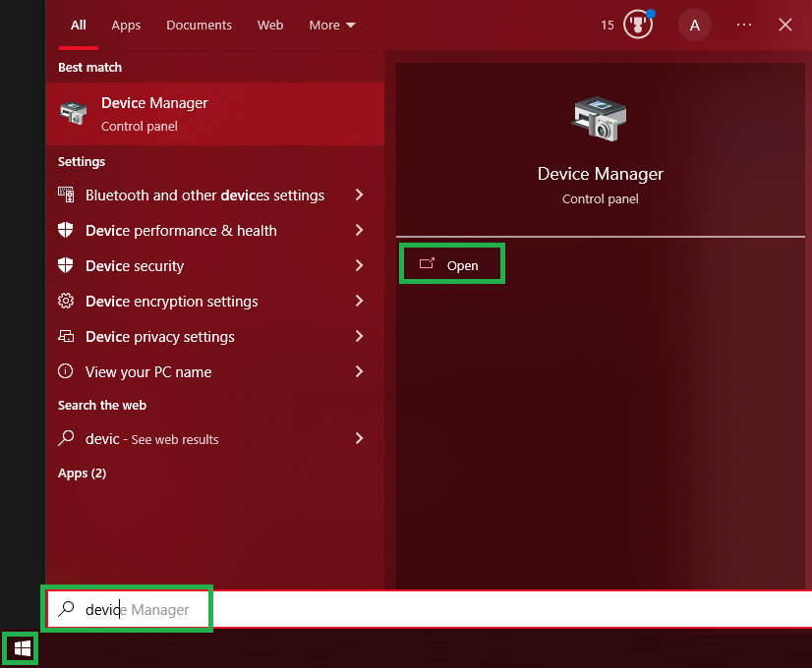Expand Bluetooth and other devices settings chevron
Image resolution: width=812 pixels, height=668 pixels.
(x=359, y=195)
